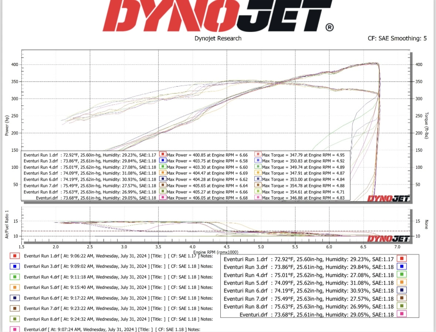Click the Eventuri Run 1.drf entry timestamped 9:06:22 AM
This screenshot has height=332, width=436.
pyautogui.click(x=118, y=256)
